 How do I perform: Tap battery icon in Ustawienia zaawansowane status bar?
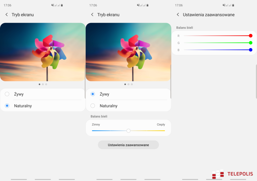233,5
